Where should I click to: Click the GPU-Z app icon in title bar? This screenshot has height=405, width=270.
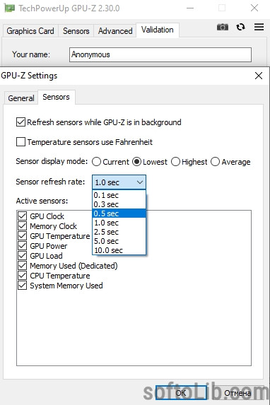[x=9, y=8]
